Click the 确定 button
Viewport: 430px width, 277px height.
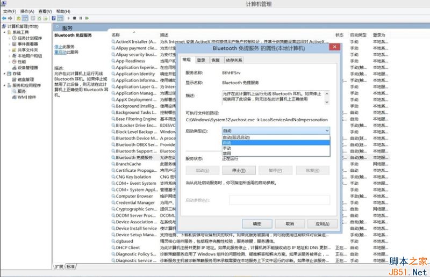(257, 223)
